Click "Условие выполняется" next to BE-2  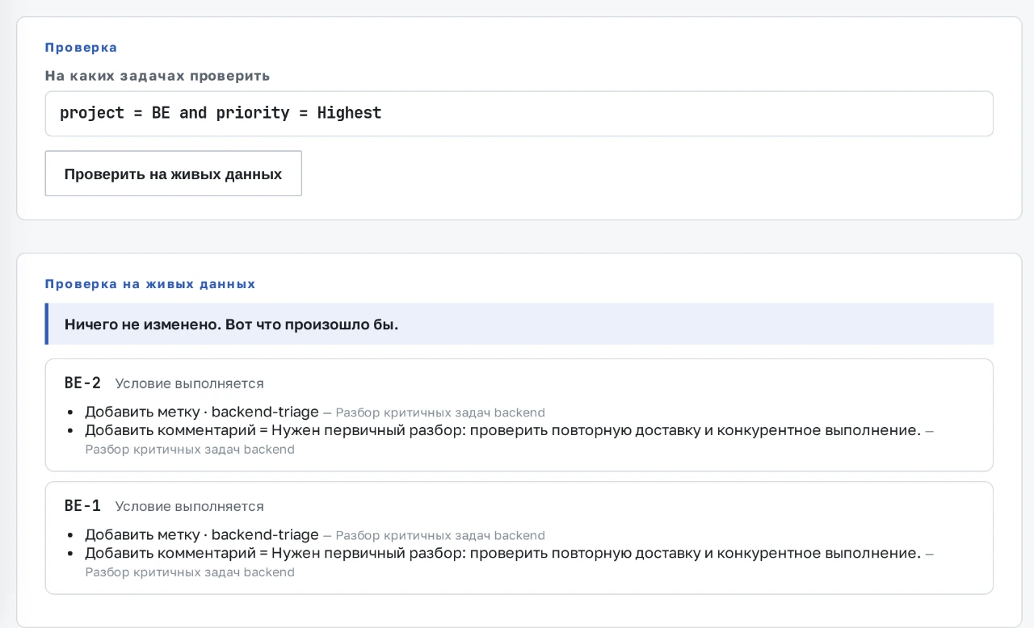pos(189,383)
